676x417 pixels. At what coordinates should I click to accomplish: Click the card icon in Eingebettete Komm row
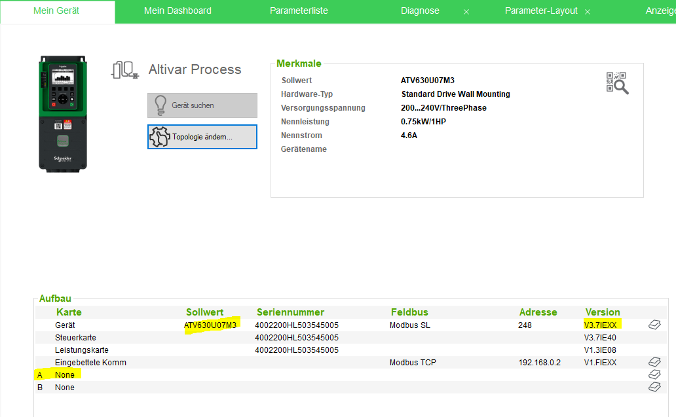pos(654,362)
